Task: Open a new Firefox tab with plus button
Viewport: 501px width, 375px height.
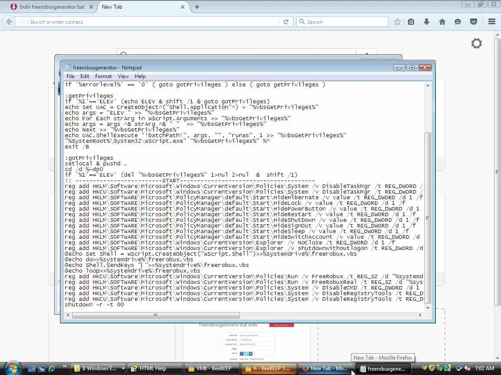Action: [197, 7]
